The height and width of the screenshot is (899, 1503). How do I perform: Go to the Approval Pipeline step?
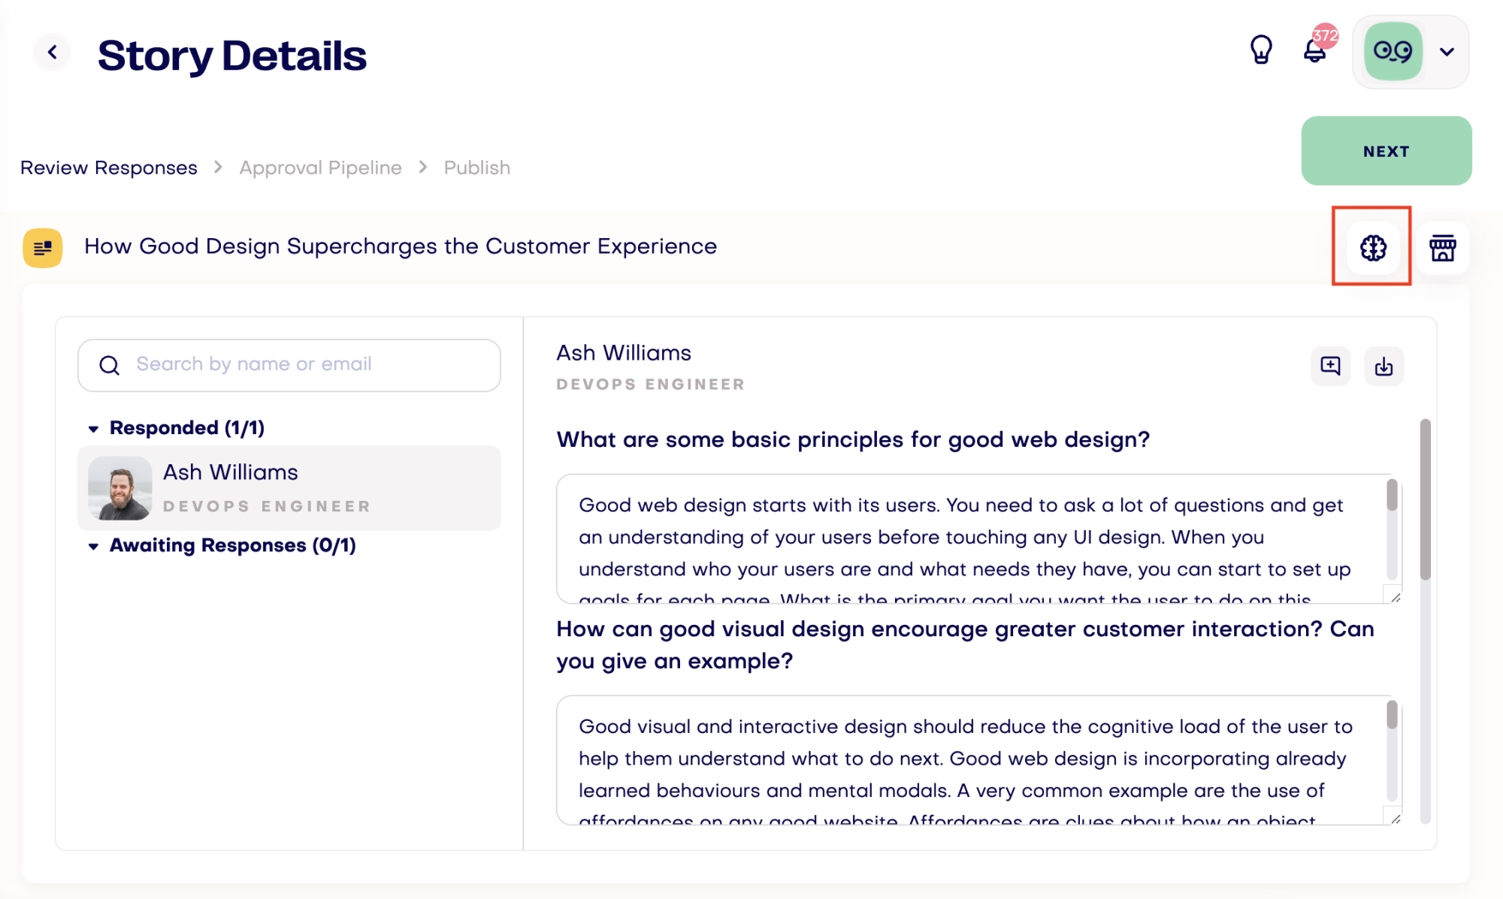tap(320, 167)
